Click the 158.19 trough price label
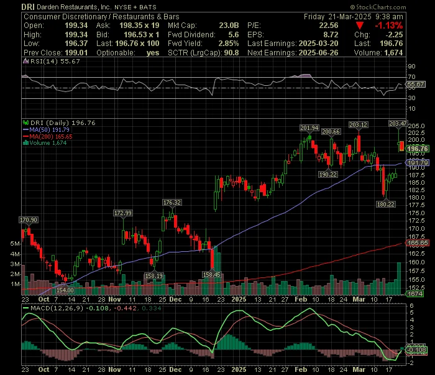Screen dimensions: 435x375 (154, 275)
